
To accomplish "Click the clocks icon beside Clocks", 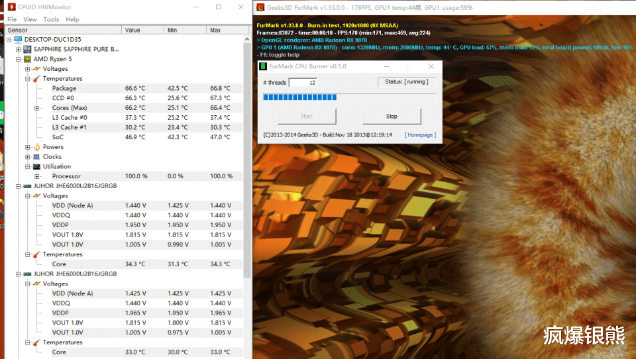I will (36, 156).
